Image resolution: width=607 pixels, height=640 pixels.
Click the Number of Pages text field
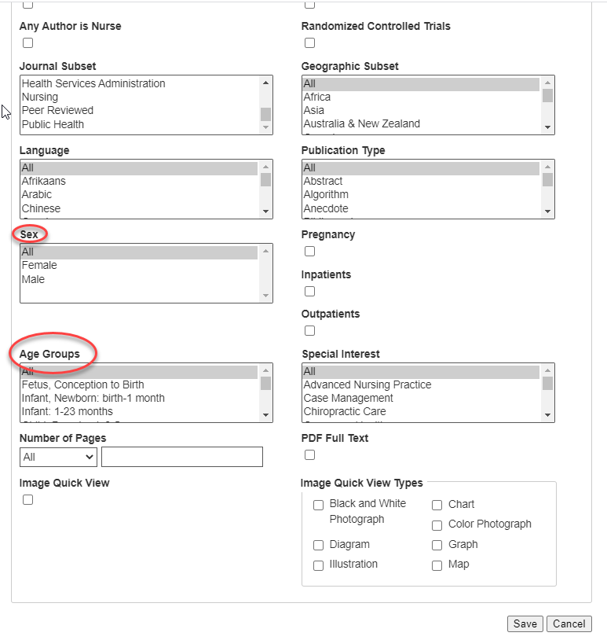pyautogui.click(x=182, y=457)
